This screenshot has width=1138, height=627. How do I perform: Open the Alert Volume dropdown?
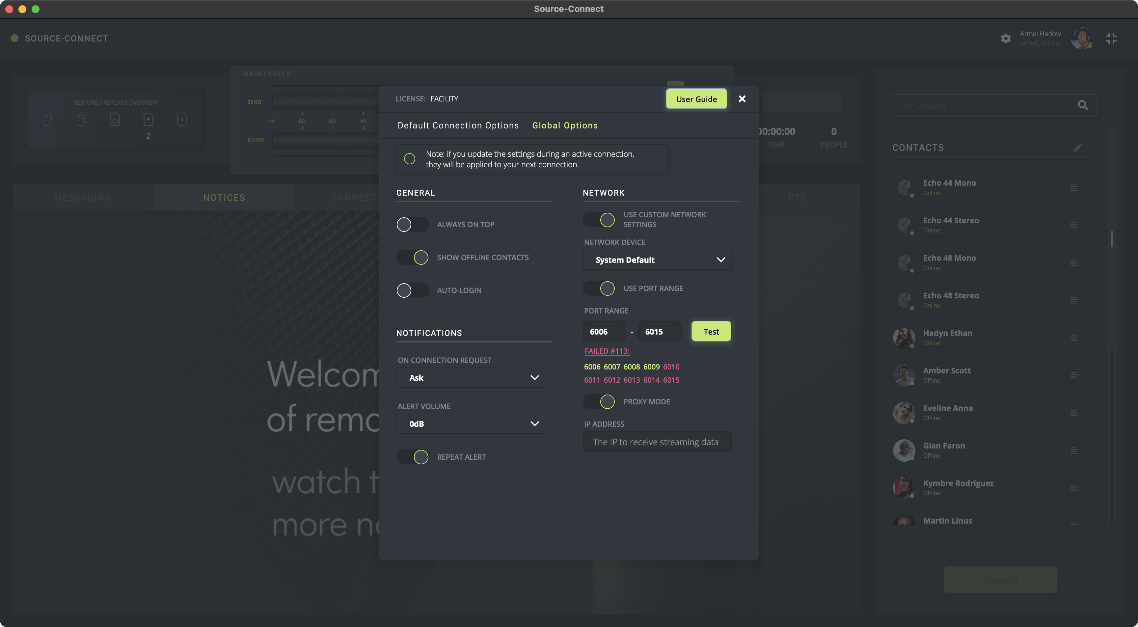click(x=471, y=424)
